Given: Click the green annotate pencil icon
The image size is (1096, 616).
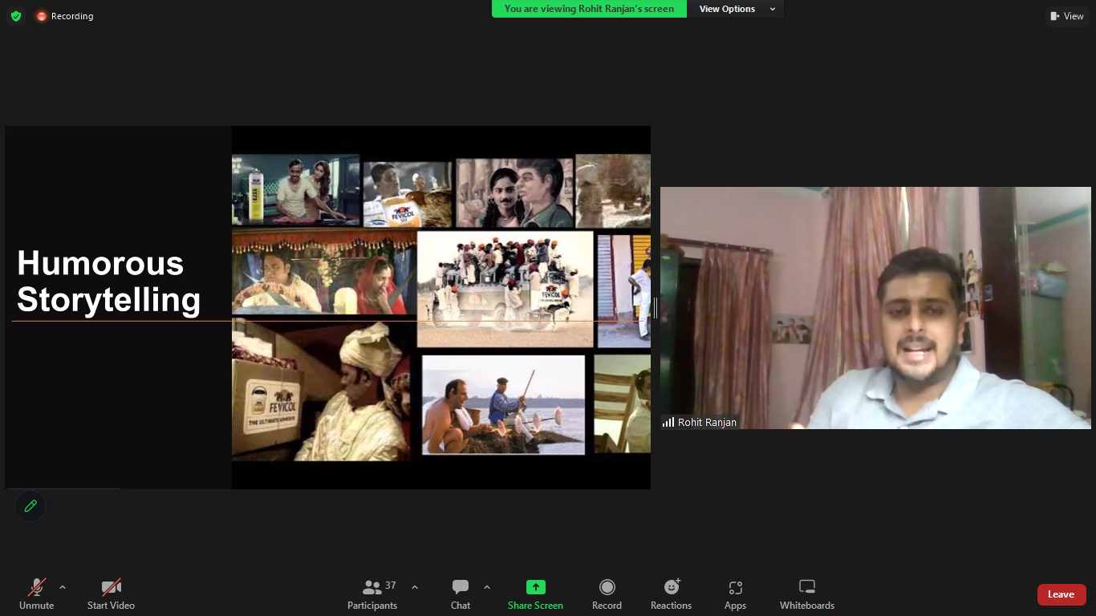Looking at the screenshot, I should [x=30, y=506].
